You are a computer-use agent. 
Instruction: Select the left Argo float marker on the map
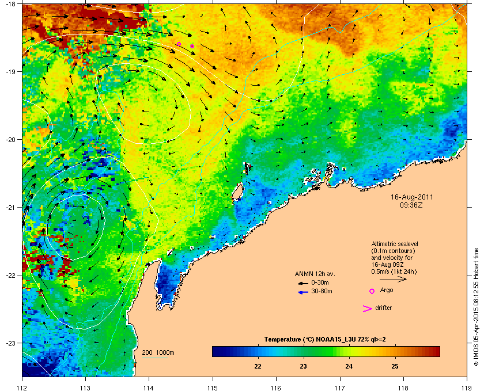[179, 44]
